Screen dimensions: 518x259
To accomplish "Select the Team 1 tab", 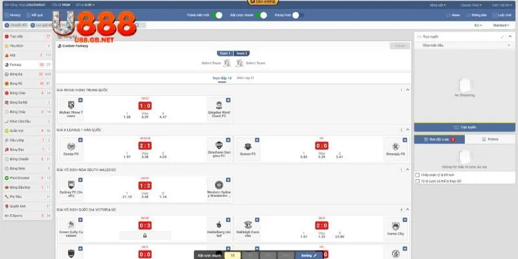I will coord(225,54).
